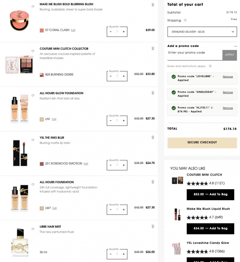240x262 pixels.
Task: Open shipping information tooltip icon
Action: tap(185, 20)
